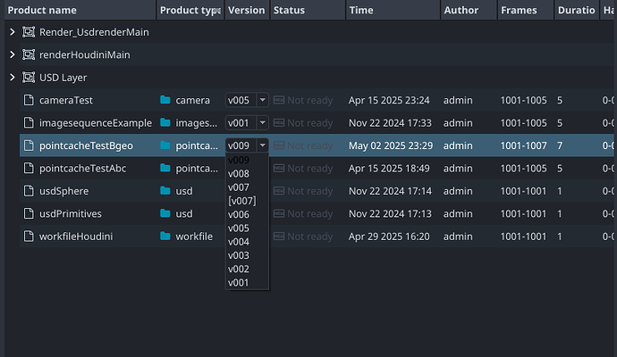Select v004 in the version list
Viewport: 617px width, 357px height.
(x=247, y=242)
